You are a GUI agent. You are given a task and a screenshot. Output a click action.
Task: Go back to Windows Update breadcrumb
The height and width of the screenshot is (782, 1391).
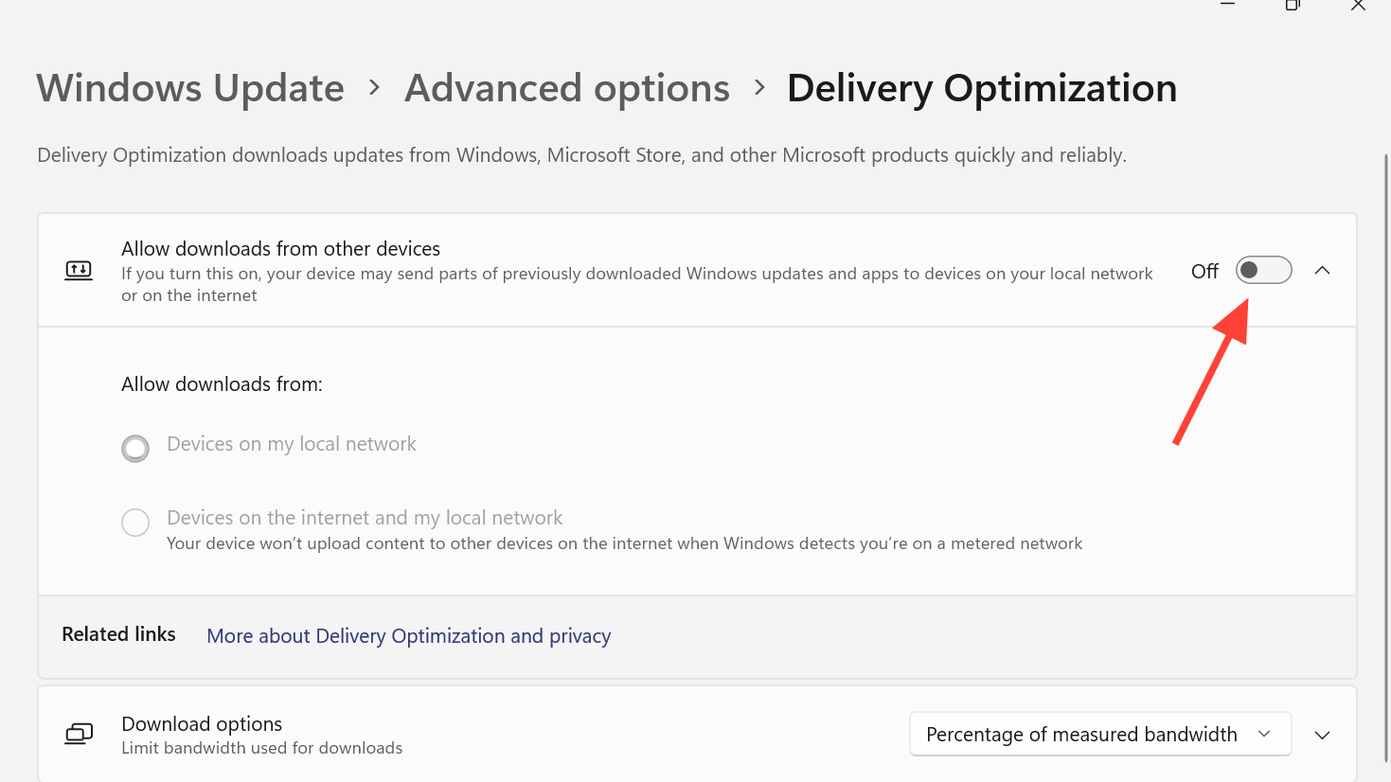[190, 88]
